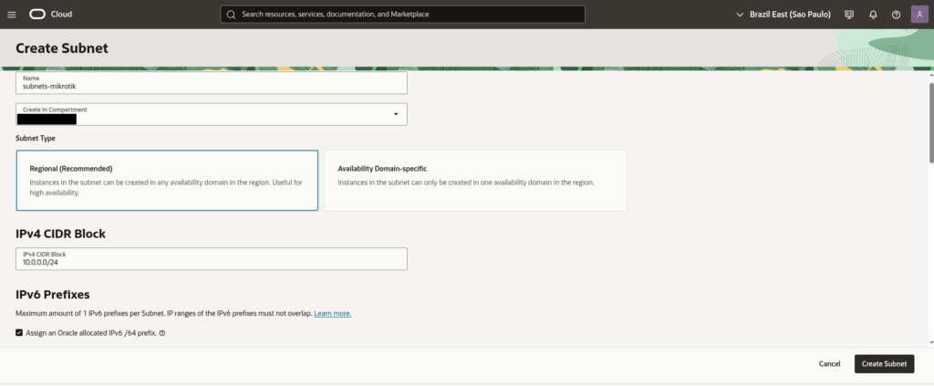Uncheck Assign an Oracle allocated IPv6 prefix
The height and width of the screenshot is (386, 934).
[20, 333]
